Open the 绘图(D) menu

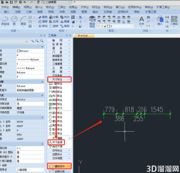coord(73,7)
